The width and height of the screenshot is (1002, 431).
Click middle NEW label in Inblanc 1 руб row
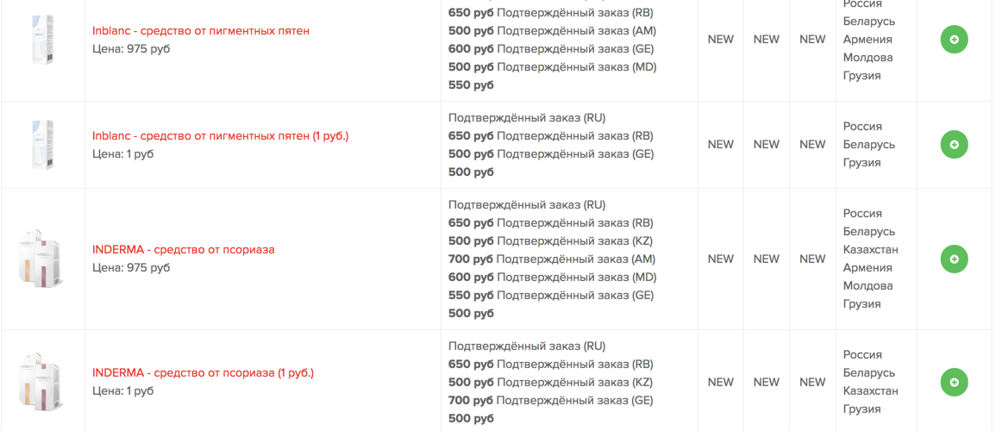pos(767,145)
